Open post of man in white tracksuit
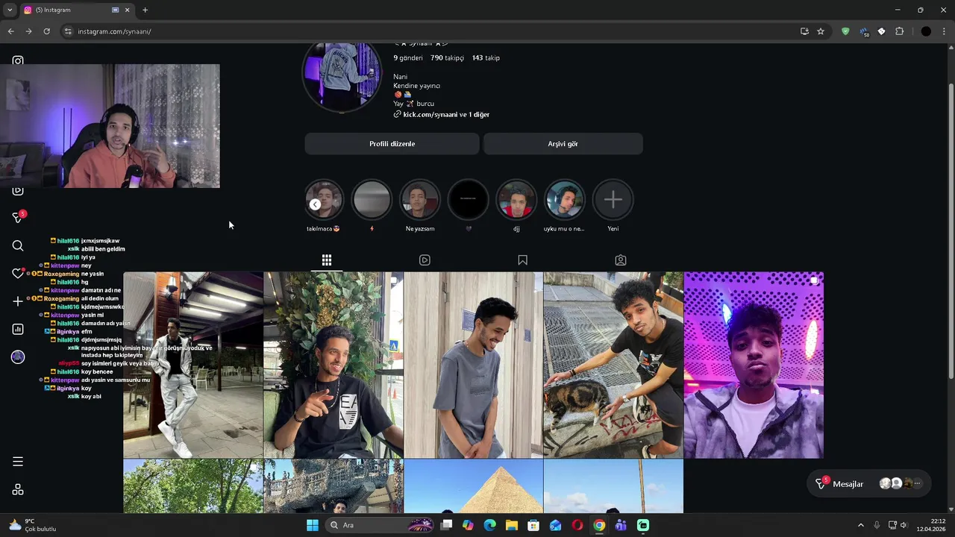The width and height of the screenshot is (955, 537). click(x=193, y=365)
